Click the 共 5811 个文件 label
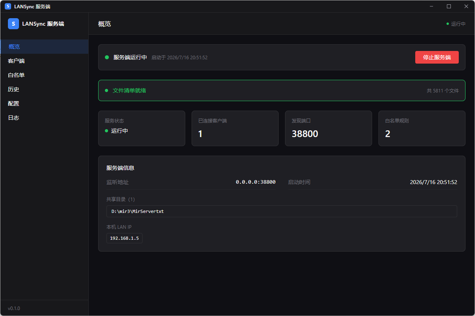 [443, 90]
